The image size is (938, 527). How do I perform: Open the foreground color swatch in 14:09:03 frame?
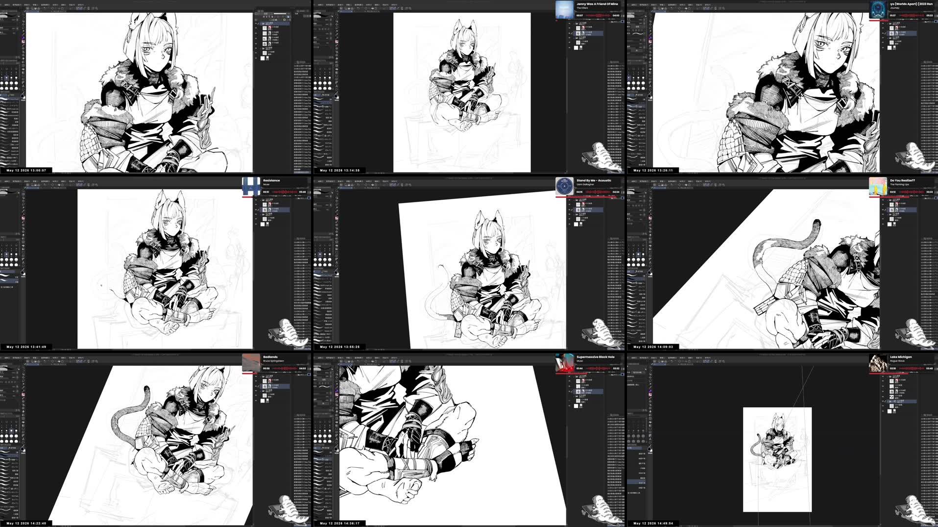point(649,273)
